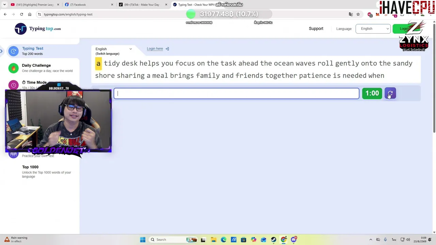Restart the test with the purple refresh button
The width and height of the screenshot is (436, 245).
pos(390,93)
